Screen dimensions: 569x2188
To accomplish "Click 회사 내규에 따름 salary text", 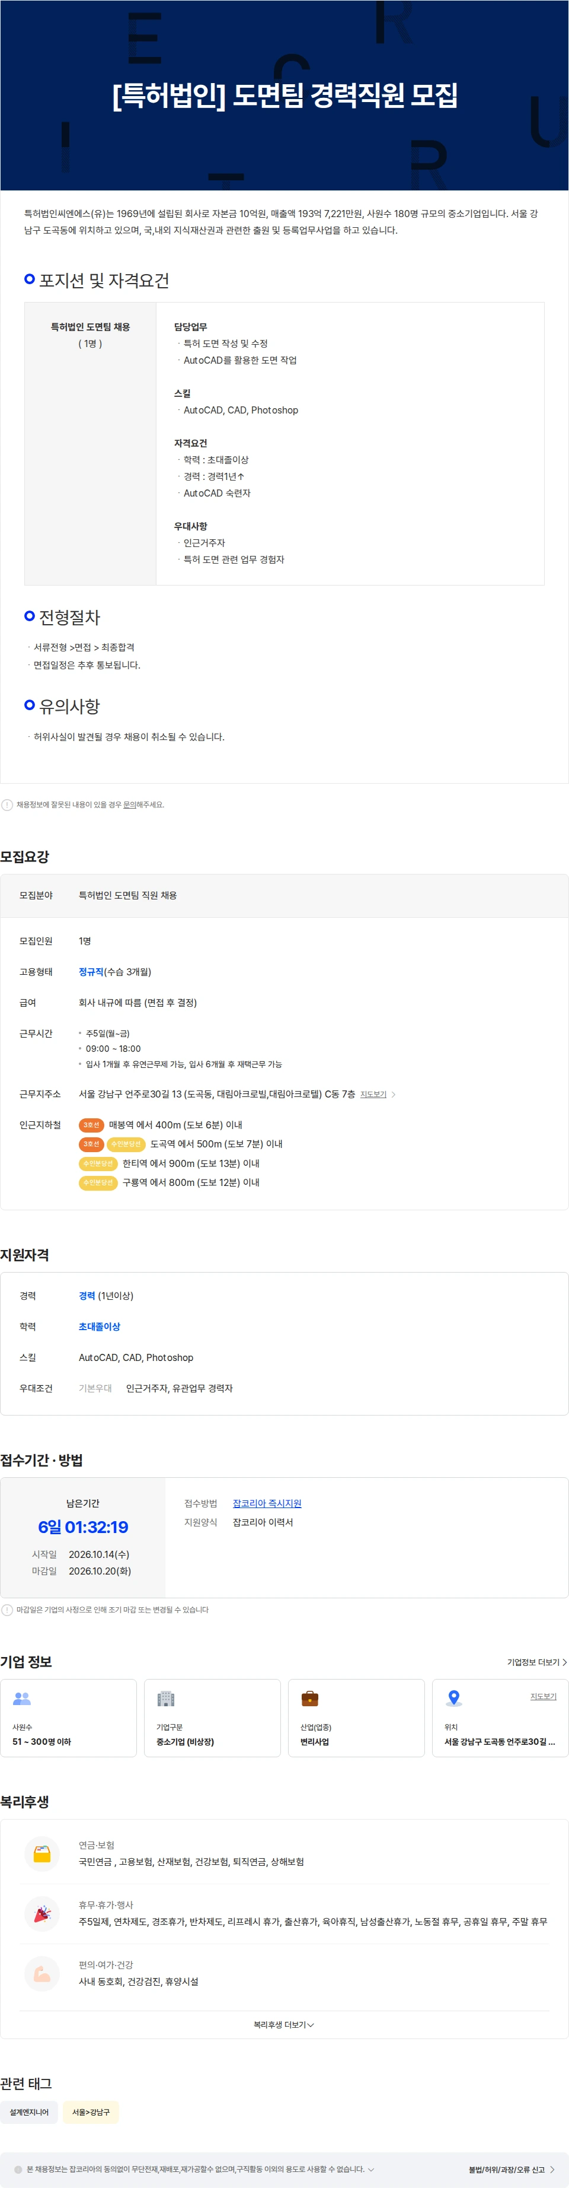I will click(x=138, y=1002).
